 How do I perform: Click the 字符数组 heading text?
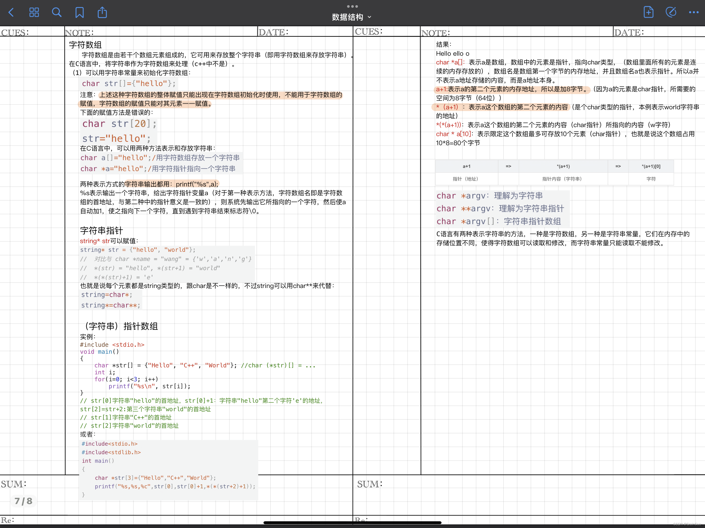85,45
